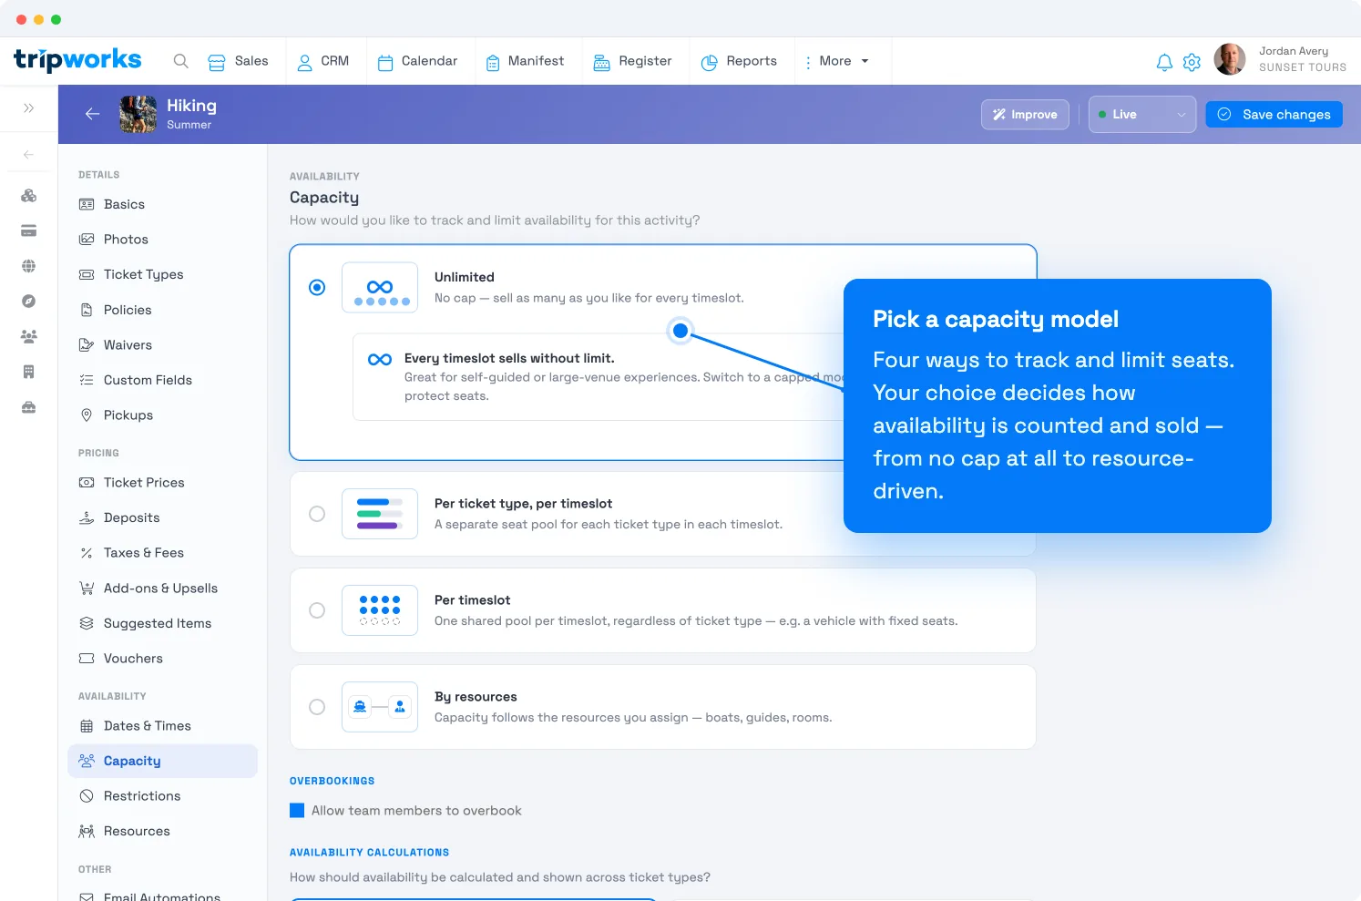This screenshot has height=901, width=1361.
Task: Open Restrictions in the sidebar
Action: pos(162,796)
